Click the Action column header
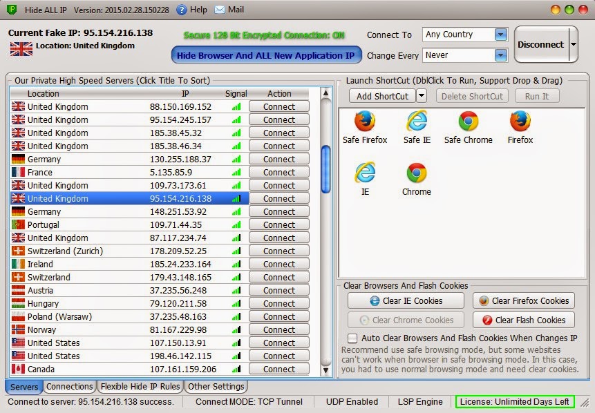The image size is (595, 413). (279, 94)
